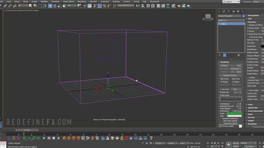264x148 pixels.
Task: Open the Create Selection Set dropdown
Action: click(125, 5)
